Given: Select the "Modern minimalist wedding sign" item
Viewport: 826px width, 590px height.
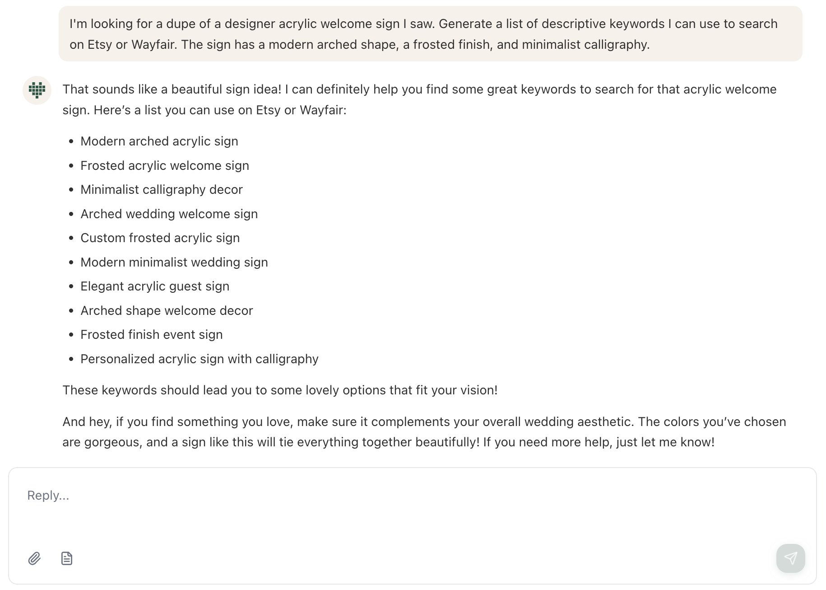Looking at the screenshot, I should click(174, 262).
